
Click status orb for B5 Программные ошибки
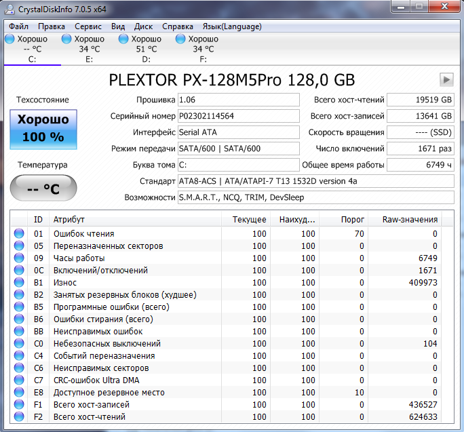click(19, 307)
